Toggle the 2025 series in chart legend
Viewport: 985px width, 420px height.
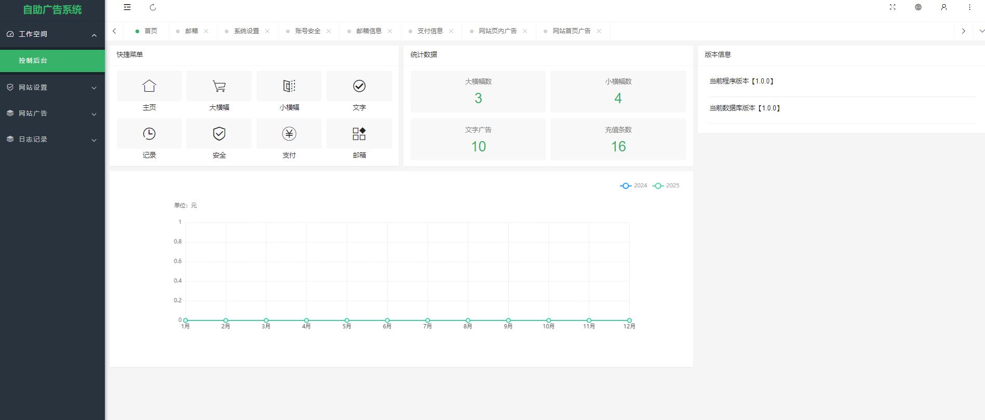click(x=666, y=186)
